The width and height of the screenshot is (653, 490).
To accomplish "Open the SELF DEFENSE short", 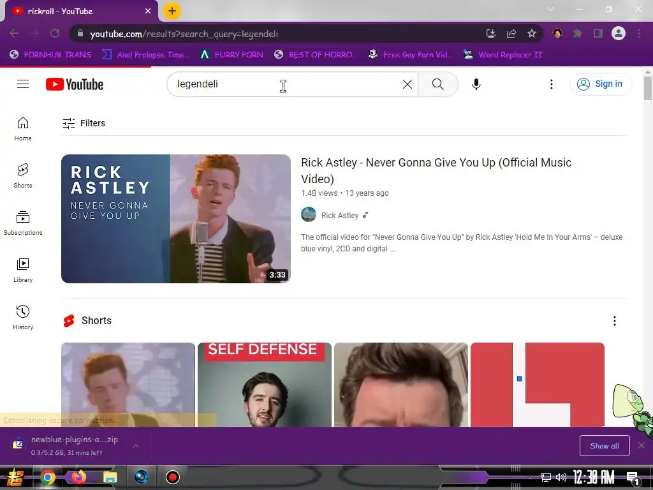I will pyautogui.click(x=265, y=385).
